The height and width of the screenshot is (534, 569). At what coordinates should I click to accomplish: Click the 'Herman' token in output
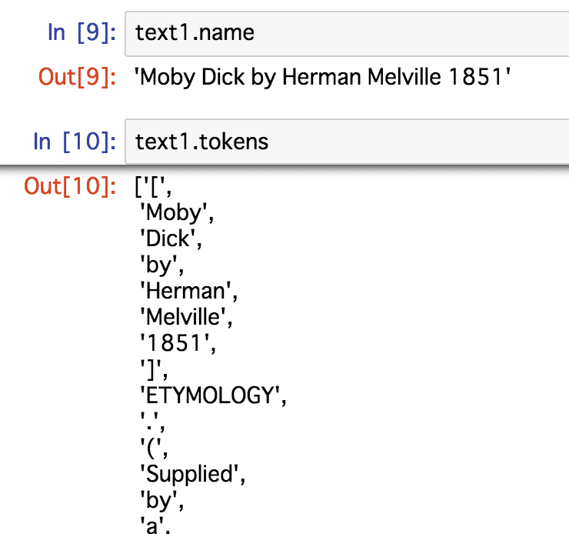pyautogui.click(x=189, y=292)
